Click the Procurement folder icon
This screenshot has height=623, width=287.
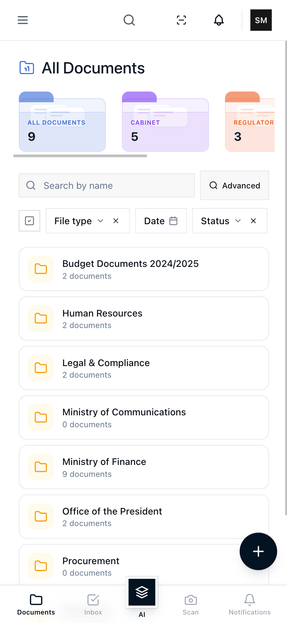coord(41,566)
